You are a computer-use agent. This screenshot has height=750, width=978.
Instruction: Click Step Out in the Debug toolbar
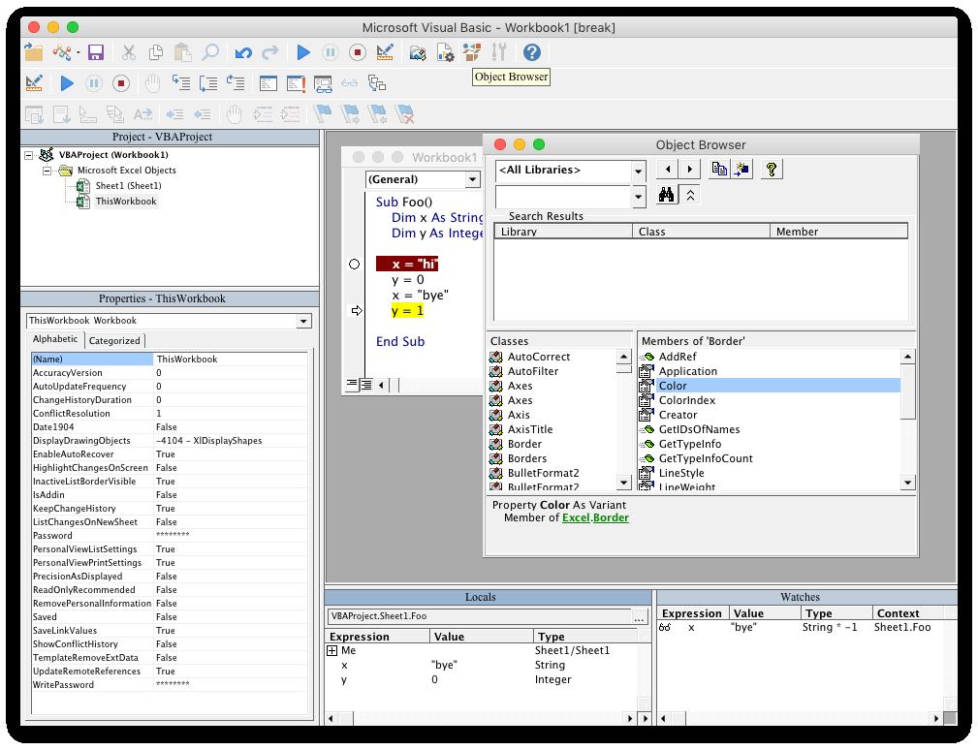pos(236,83)
